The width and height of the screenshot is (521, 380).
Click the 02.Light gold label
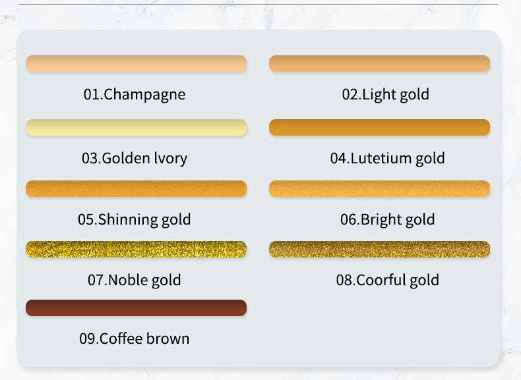point(386,95)
